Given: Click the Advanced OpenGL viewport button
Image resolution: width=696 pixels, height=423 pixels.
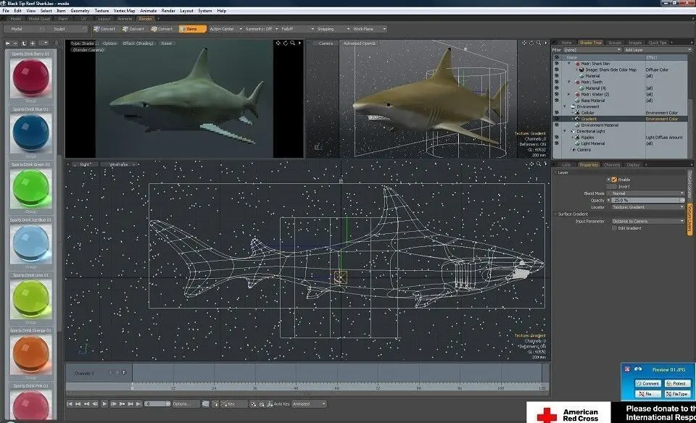Looking at the screenshot, I should point(359,43).
